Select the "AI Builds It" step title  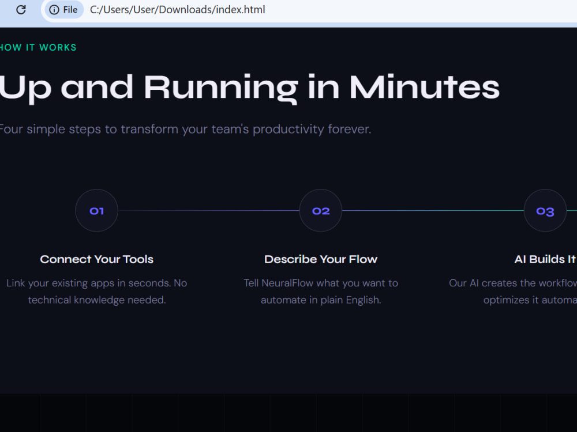545,259
